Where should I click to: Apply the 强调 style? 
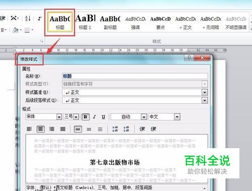[135, 22]
